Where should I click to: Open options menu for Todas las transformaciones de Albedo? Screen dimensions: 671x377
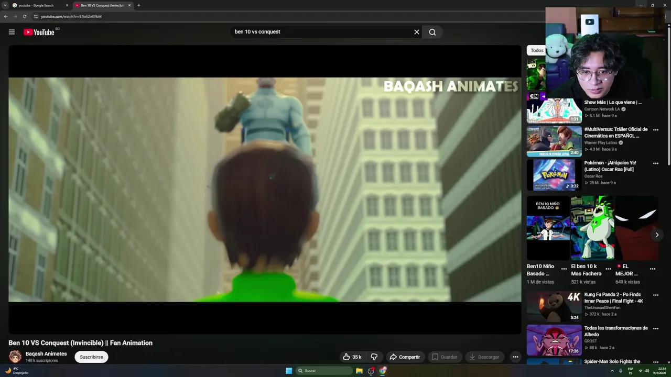tap(655, 329)
